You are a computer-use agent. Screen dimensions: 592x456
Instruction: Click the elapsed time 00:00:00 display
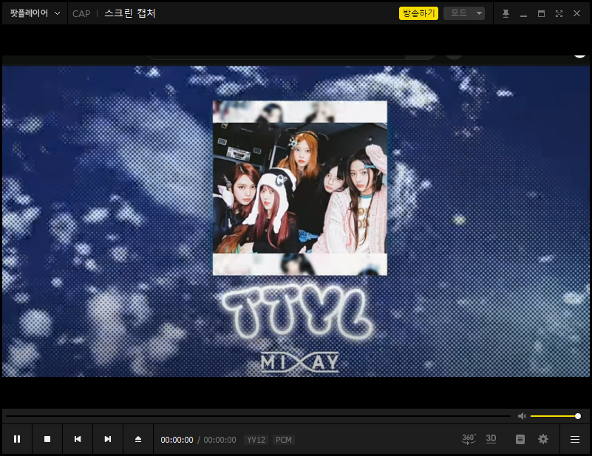[177, 440]
